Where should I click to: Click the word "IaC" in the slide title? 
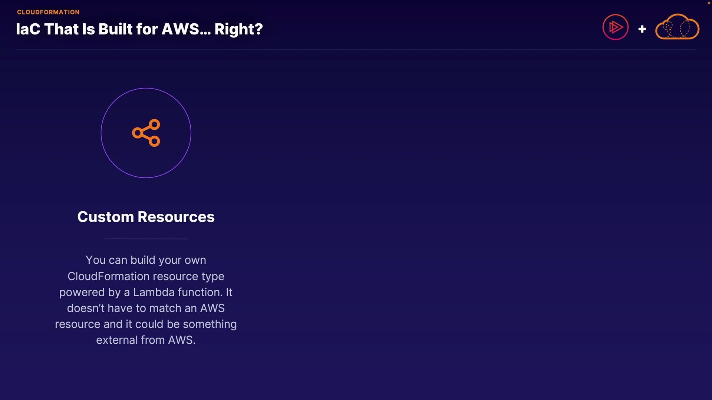pyautogui.click(x=28, y=29)
